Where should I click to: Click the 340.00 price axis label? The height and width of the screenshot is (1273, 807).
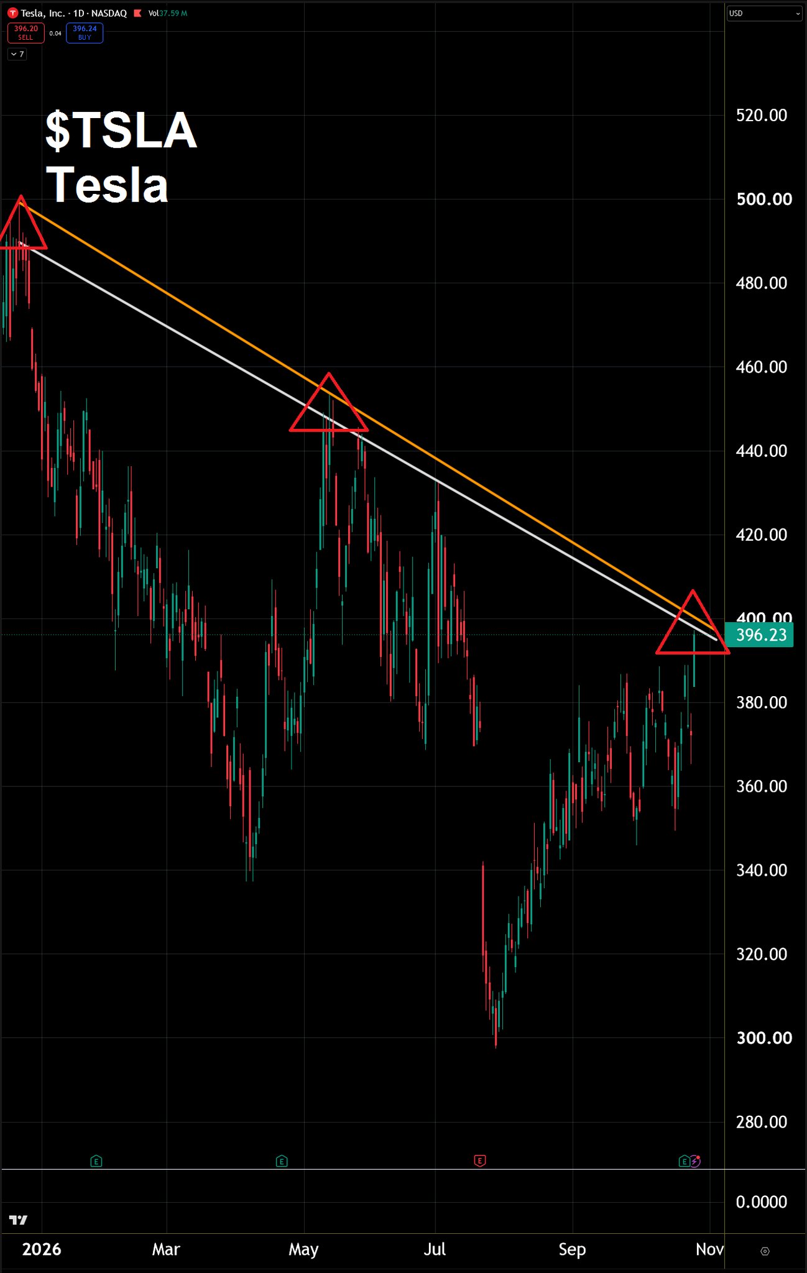762,871
